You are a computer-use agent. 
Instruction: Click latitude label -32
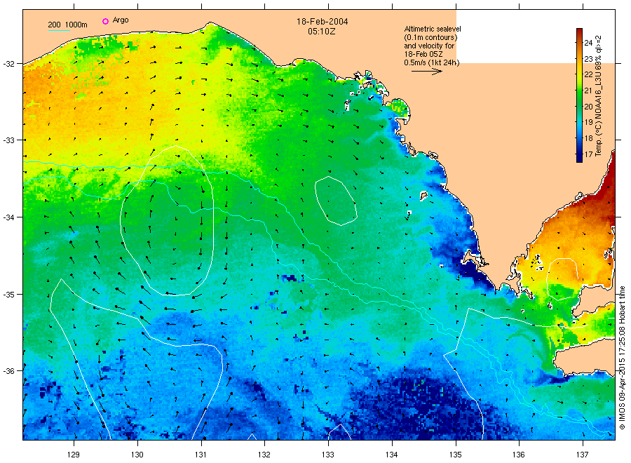tap(9, 64)
